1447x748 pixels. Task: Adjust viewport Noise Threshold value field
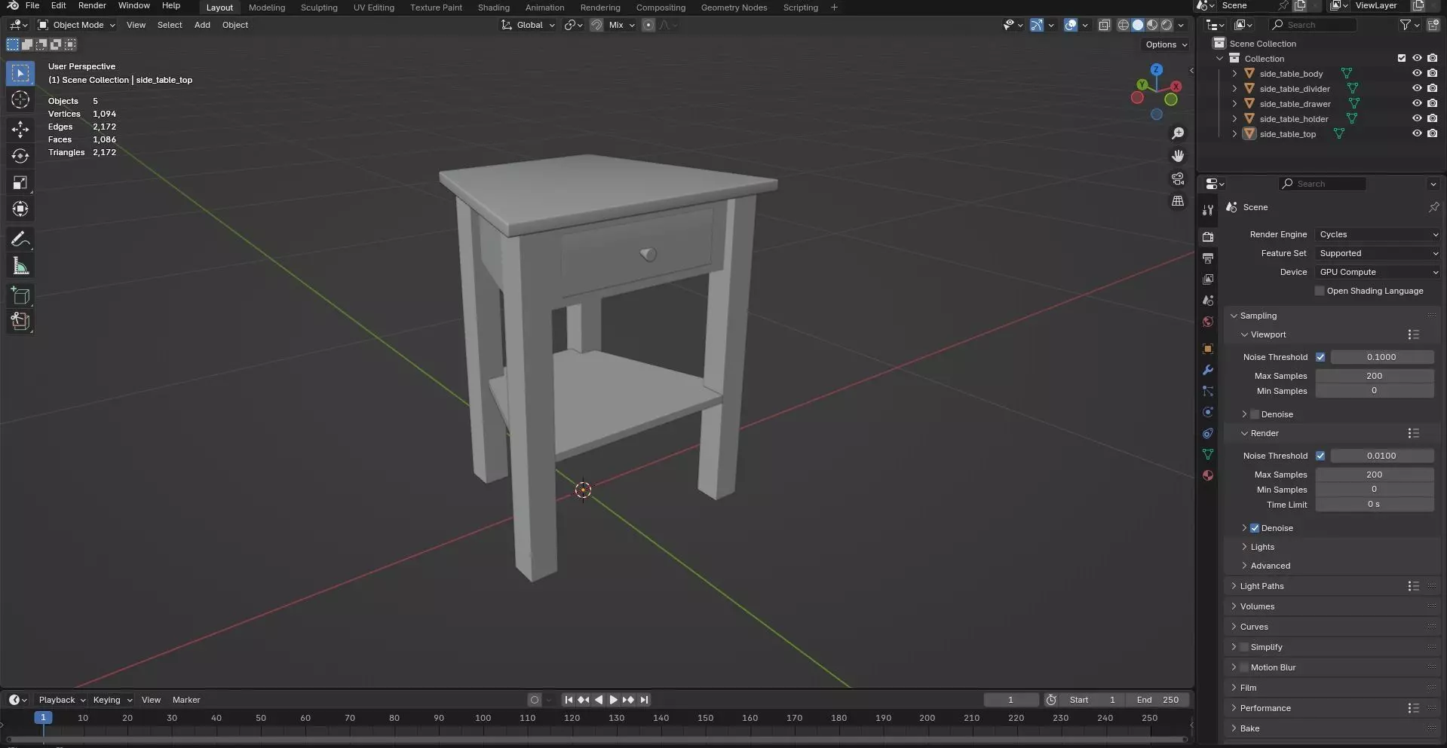tap(1381, 357)
